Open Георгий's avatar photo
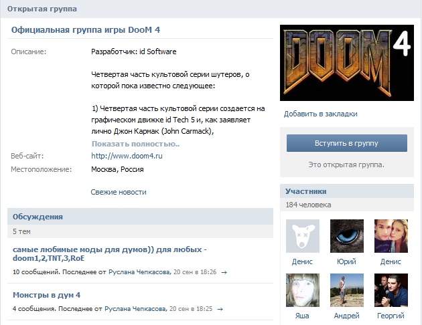This screenshot has height=325, width=422. click(x=391, y=290)
